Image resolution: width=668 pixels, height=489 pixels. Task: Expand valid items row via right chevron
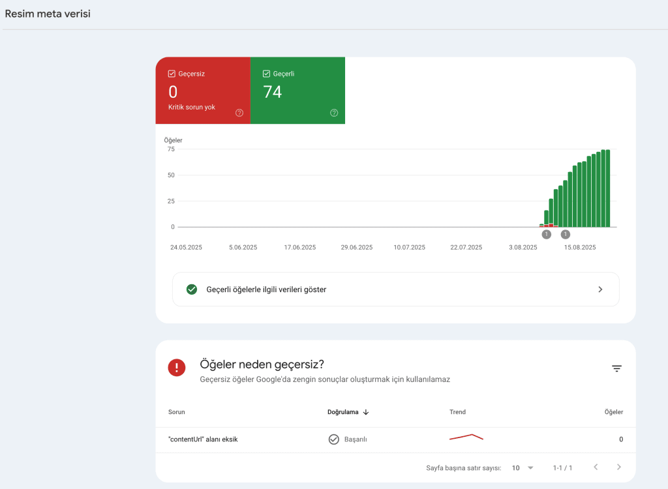[x=600, y=289]
